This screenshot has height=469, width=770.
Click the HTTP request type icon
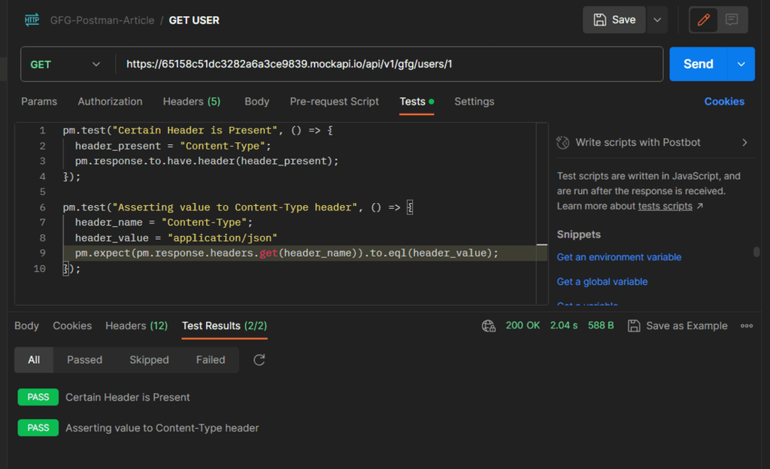pos(32,20)
